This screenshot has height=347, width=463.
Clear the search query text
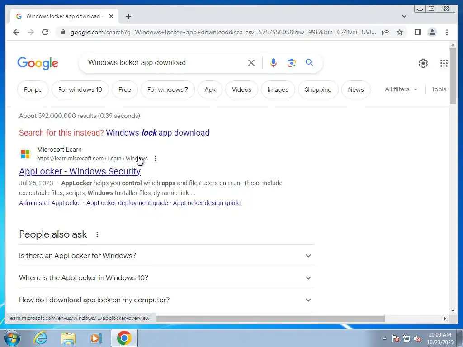[251, 63]
